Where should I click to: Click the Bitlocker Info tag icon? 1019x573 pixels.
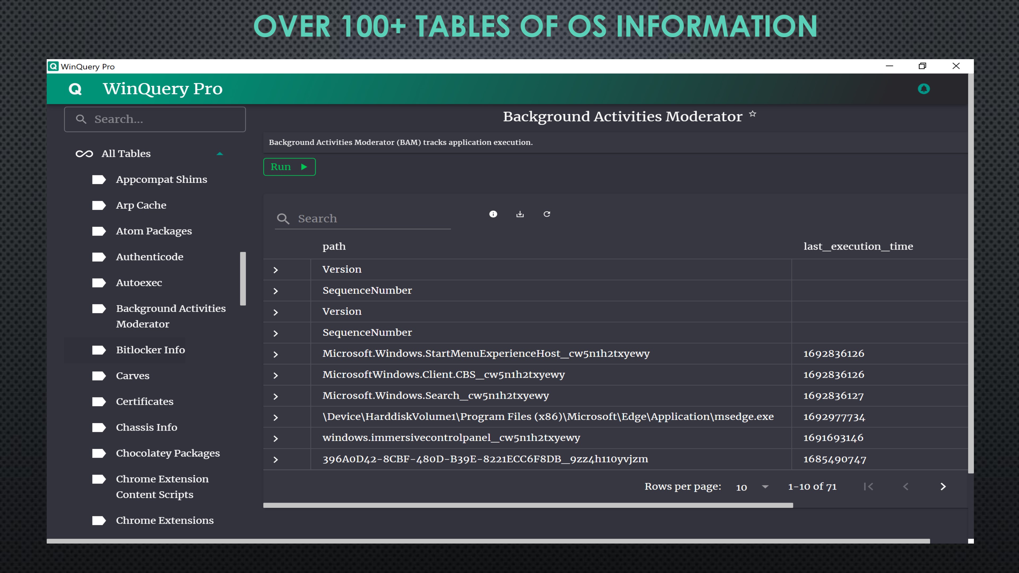click(99, 350)
